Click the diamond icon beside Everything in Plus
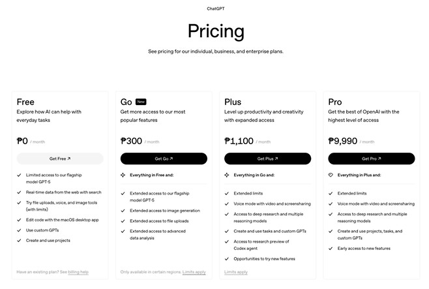 pyautogui.click(x=331, y=175)
